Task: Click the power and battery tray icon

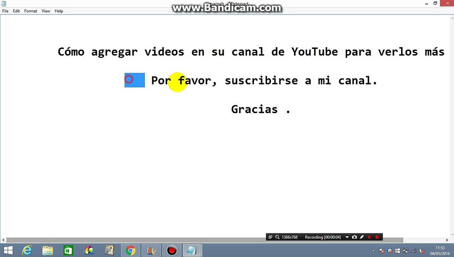Action: [406, 251]
